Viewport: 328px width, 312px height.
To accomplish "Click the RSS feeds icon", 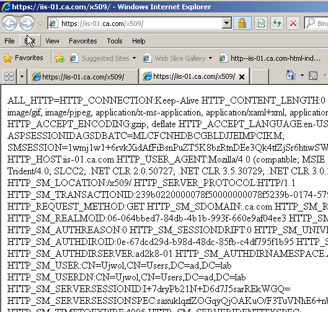I will (x=313, y=76).
